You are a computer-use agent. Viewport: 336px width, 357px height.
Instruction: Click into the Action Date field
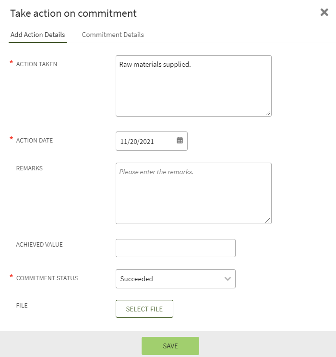click(x=144, y=141)
